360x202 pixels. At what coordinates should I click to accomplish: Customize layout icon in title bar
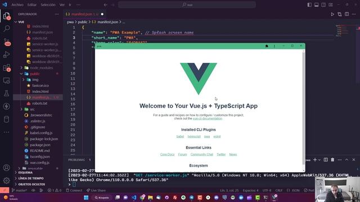331,5
